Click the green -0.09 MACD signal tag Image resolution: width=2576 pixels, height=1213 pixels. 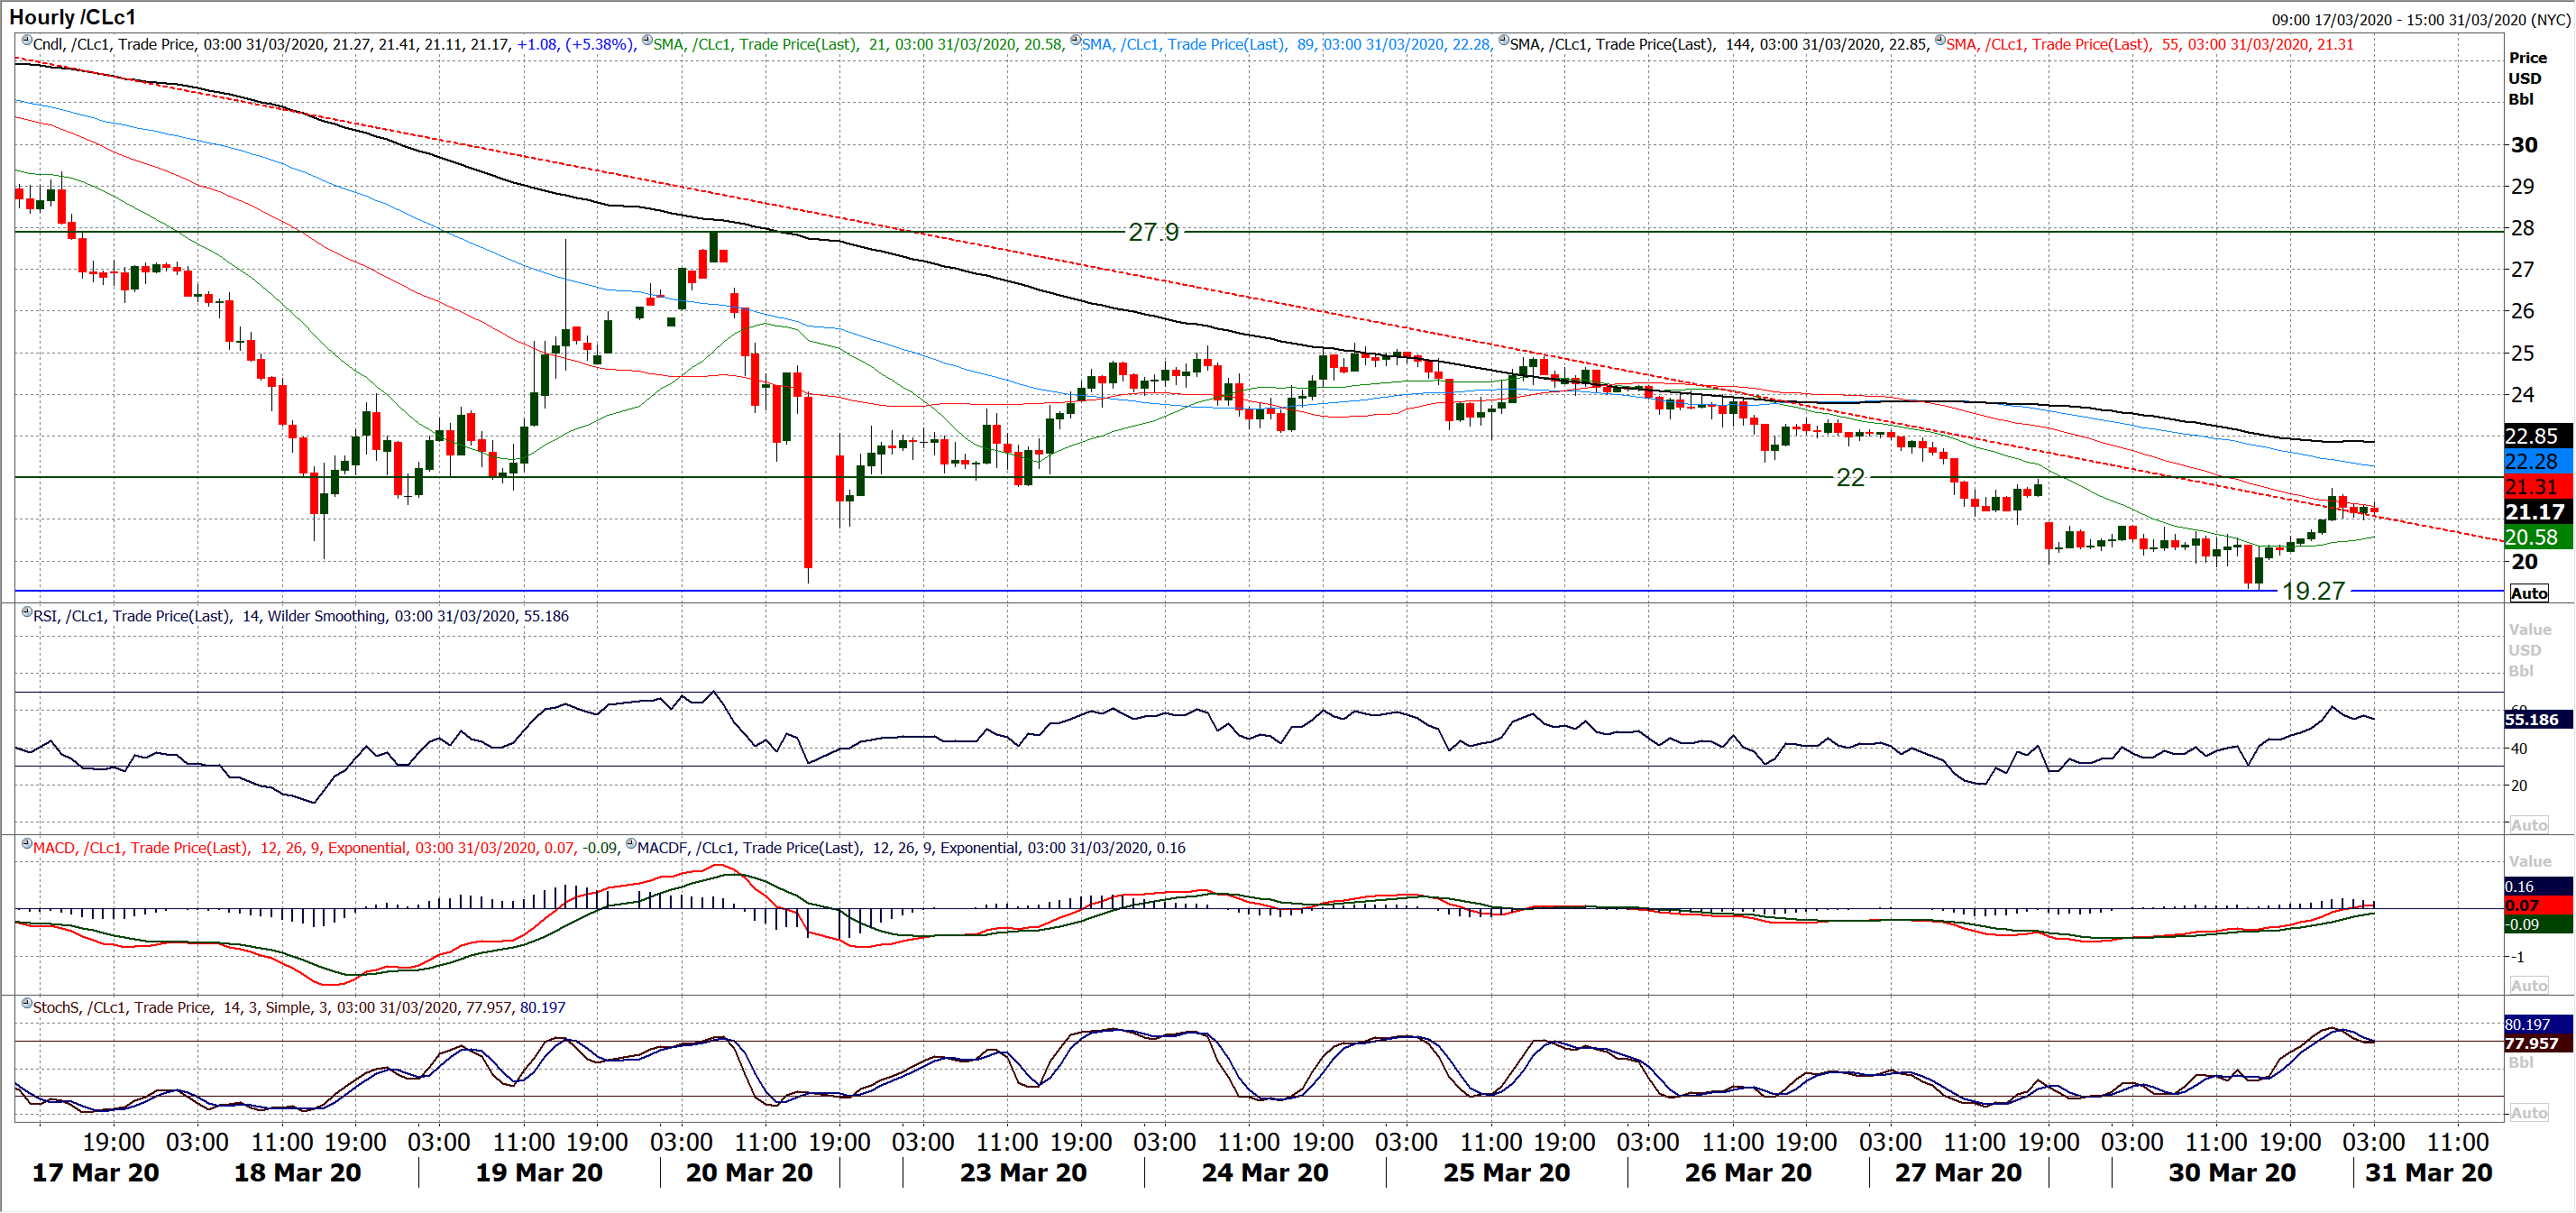[x=2537, y=925]
